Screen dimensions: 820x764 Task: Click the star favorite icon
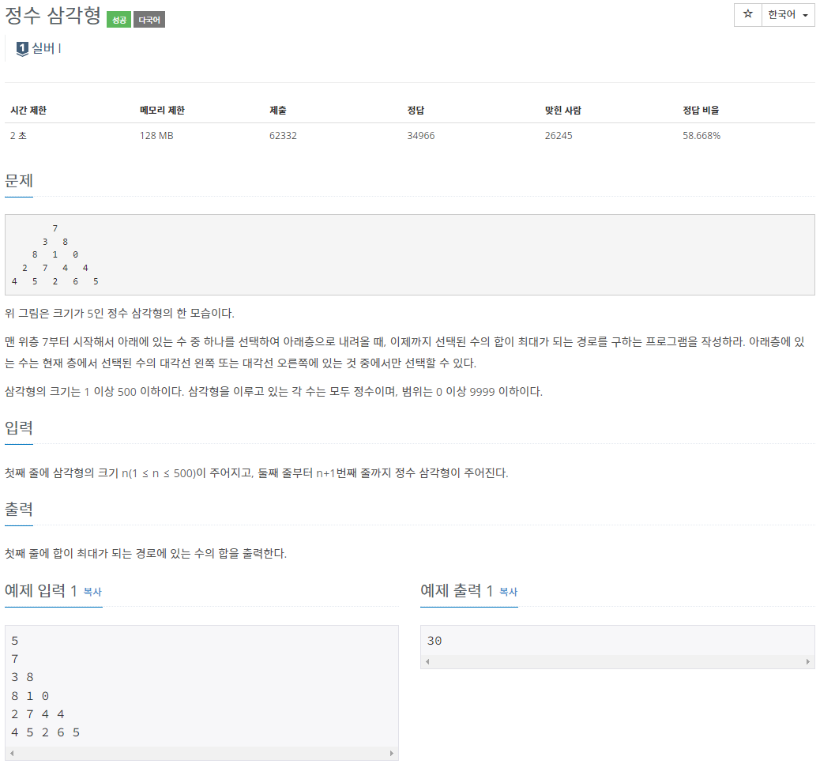coord(748,14)
